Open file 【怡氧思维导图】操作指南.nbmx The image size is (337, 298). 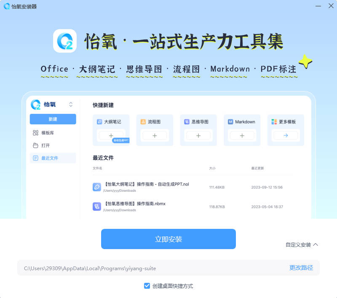(x=135, y=204)
